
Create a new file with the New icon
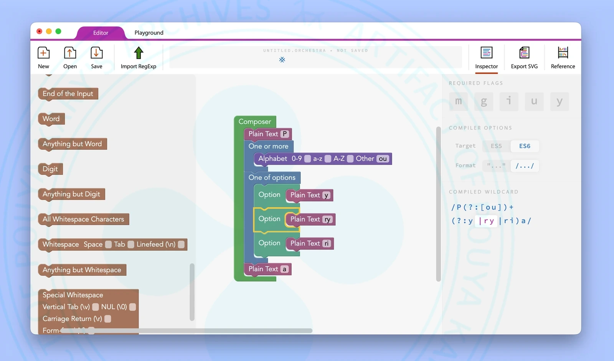[x=43, y=53]
